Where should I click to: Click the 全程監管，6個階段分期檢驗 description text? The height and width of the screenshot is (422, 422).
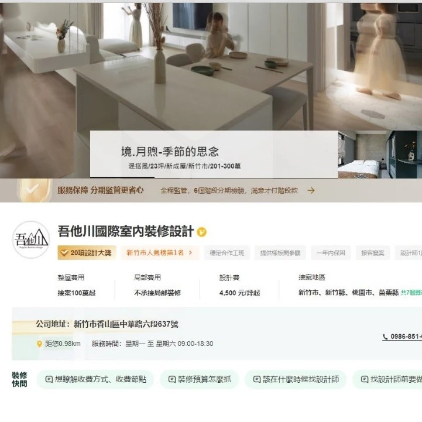[229, 191]
